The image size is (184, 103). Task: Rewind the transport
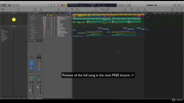pyautogui.click(x=50, y=5)
